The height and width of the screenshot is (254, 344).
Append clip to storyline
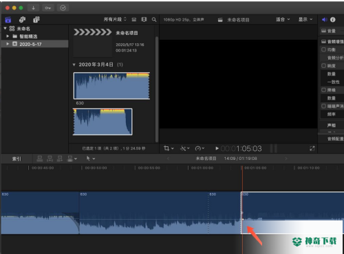(x=60, y=159)
